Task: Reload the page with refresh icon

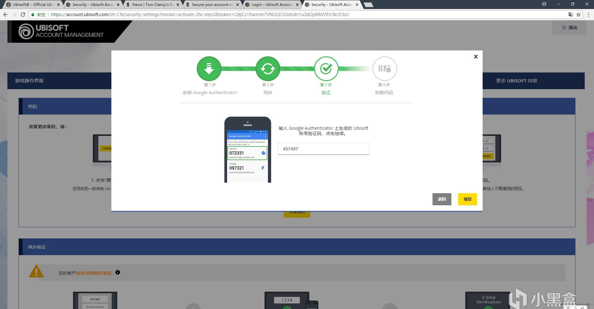Action: (x=23, y=15)
